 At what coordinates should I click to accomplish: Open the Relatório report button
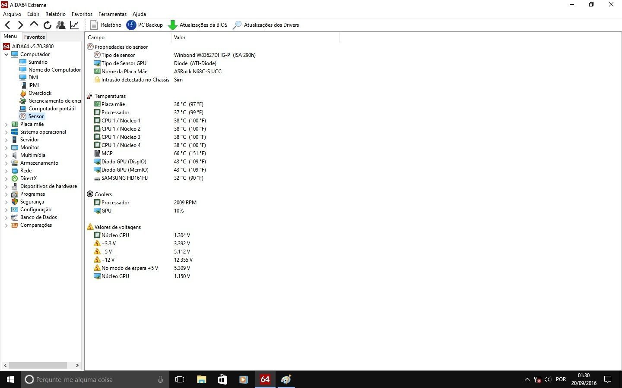[106, 25]
